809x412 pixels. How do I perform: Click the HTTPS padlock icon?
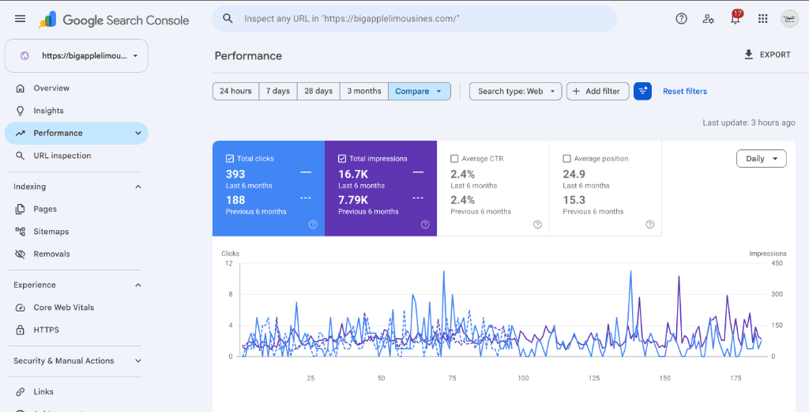20,330
